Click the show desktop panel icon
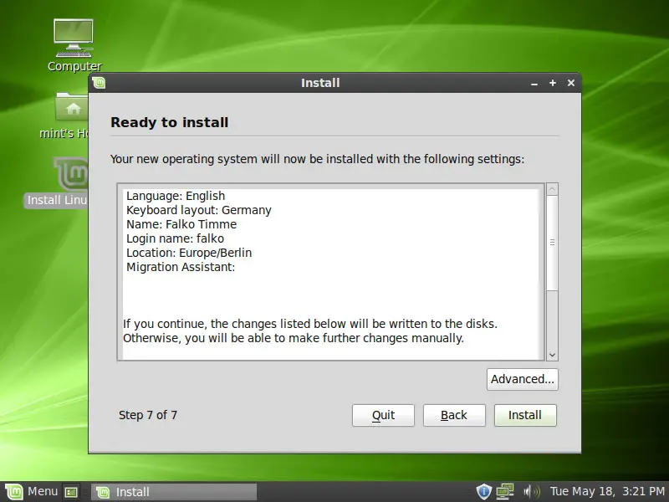669x502 pixels. (x=71, y=492)
